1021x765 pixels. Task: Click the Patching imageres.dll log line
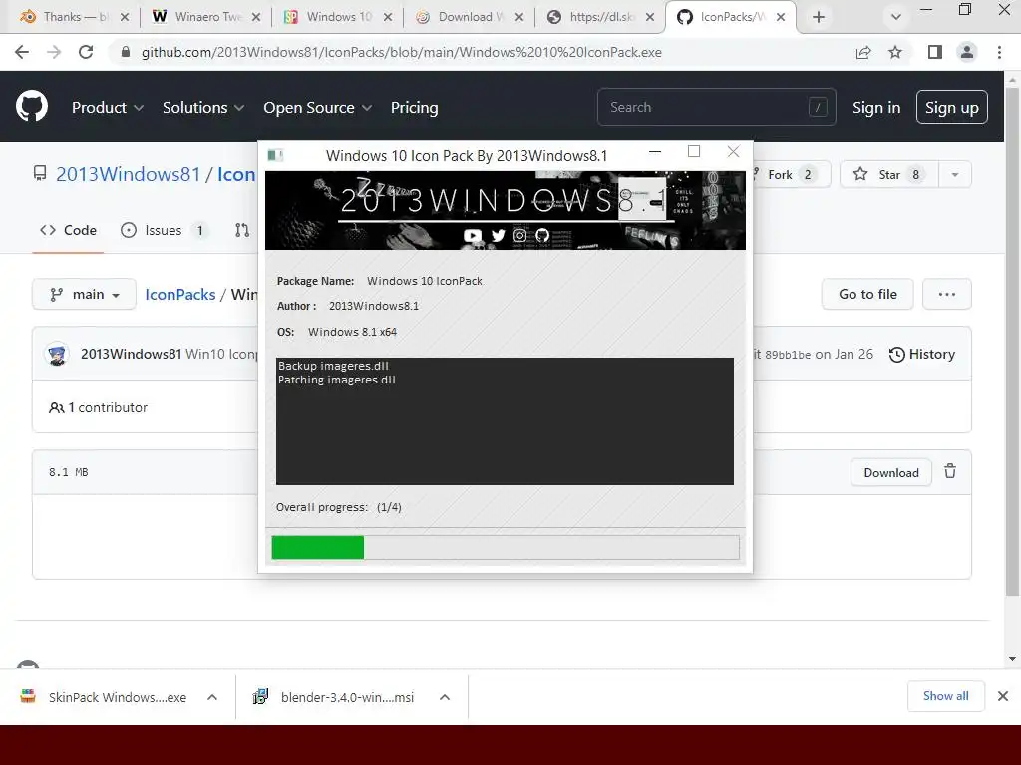click(x=337, y=380)
